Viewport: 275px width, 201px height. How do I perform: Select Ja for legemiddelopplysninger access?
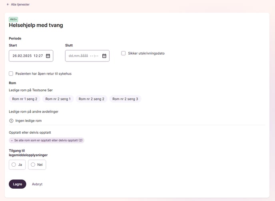tap(17, 165)
